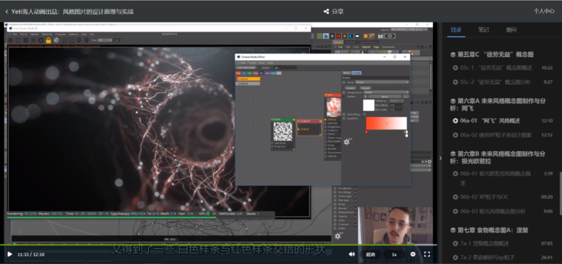Click the Octane help logo in Node Editor
Image resolution: width=562 pixels, height=264 pixels.
pos(347,142)
